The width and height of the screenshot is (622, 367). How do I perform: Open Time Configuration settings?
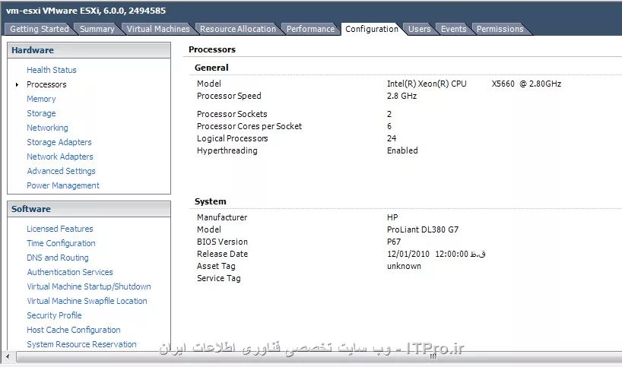tap(61, 243)
